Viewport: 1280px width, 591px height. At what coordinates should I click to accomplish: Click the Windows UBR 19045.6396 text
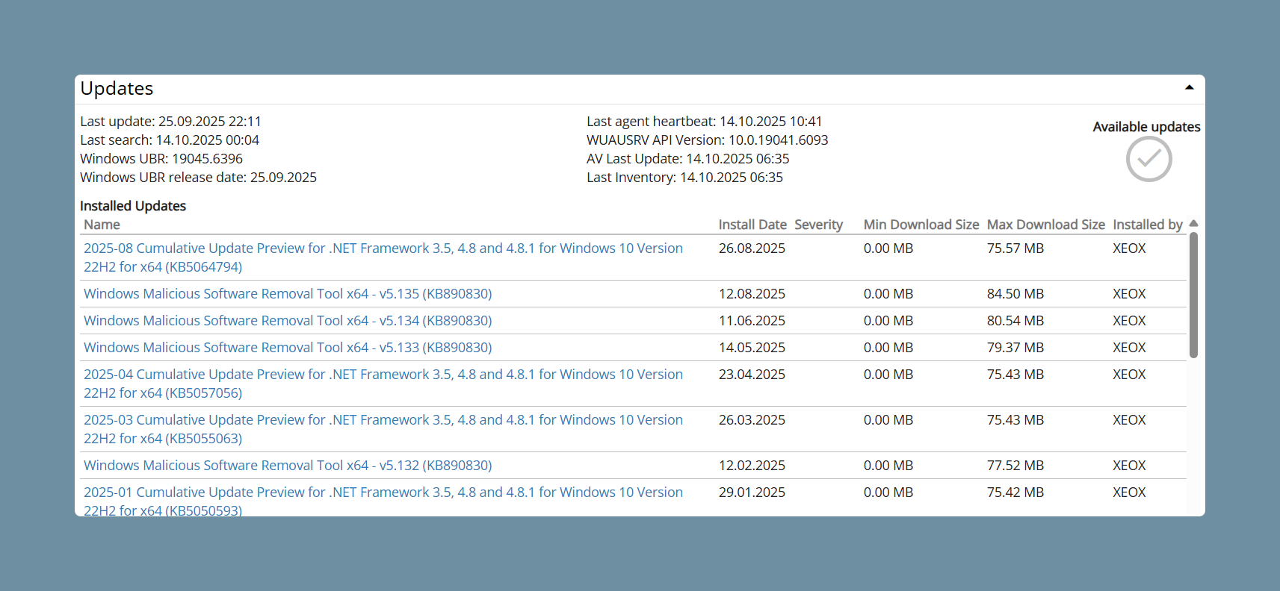pos(161,159)
